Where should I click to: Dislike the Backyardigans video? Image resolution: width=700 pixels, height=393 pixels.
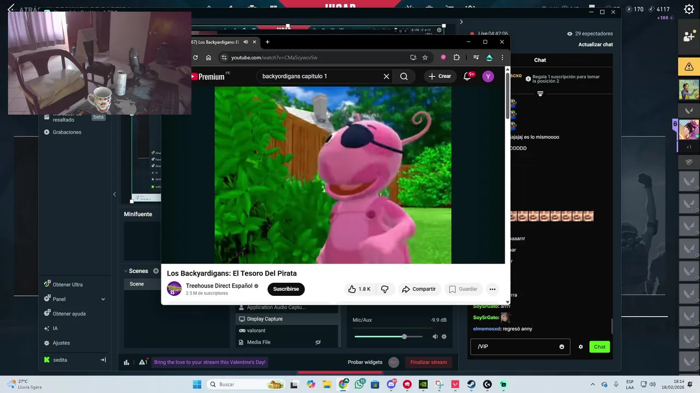(x=385, y=289)
